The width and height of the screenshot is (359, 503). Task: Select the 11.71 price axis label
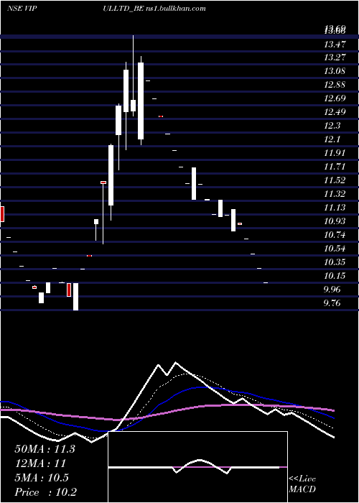click(335, 167)
